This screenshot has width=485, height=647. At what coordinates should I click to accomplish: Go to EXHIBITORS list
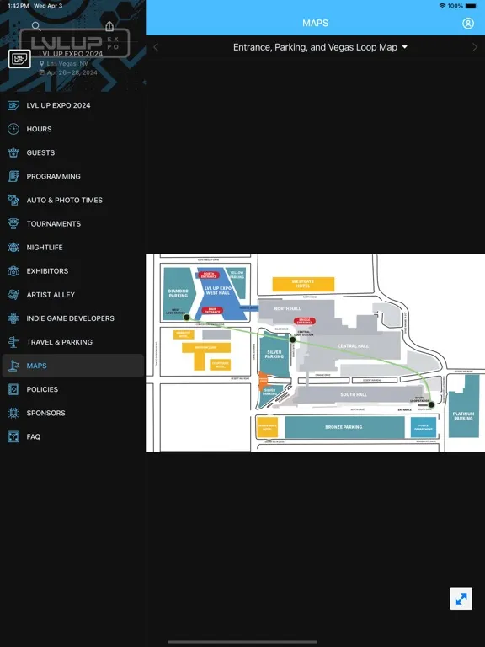click(73, 271)
